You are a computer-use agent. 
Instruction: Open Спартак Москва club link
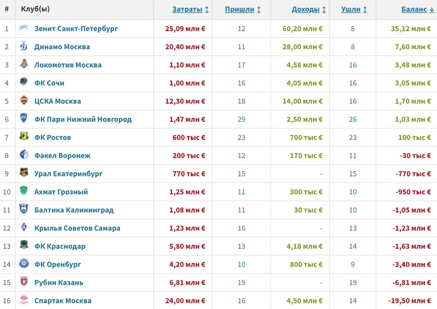(x=63, y=300)
